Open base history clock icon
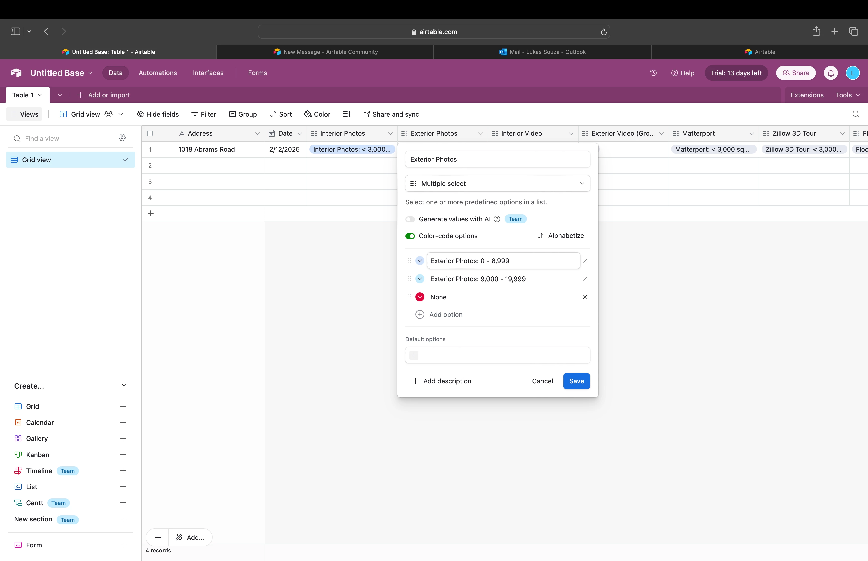Screen dimensions: 868x561 pos(653,73)
